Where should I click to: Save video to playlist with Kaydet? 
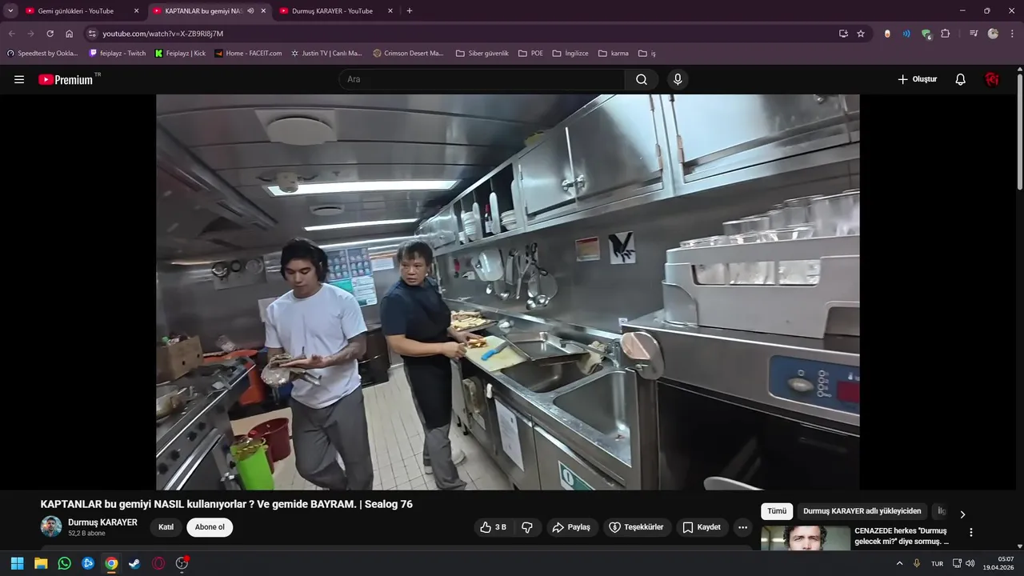click(x=702, y=527)
